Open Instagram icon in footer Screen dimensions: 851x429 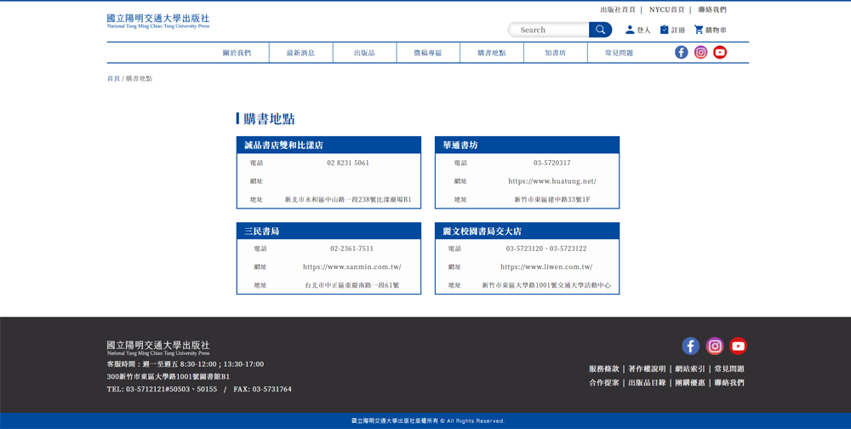715,346
